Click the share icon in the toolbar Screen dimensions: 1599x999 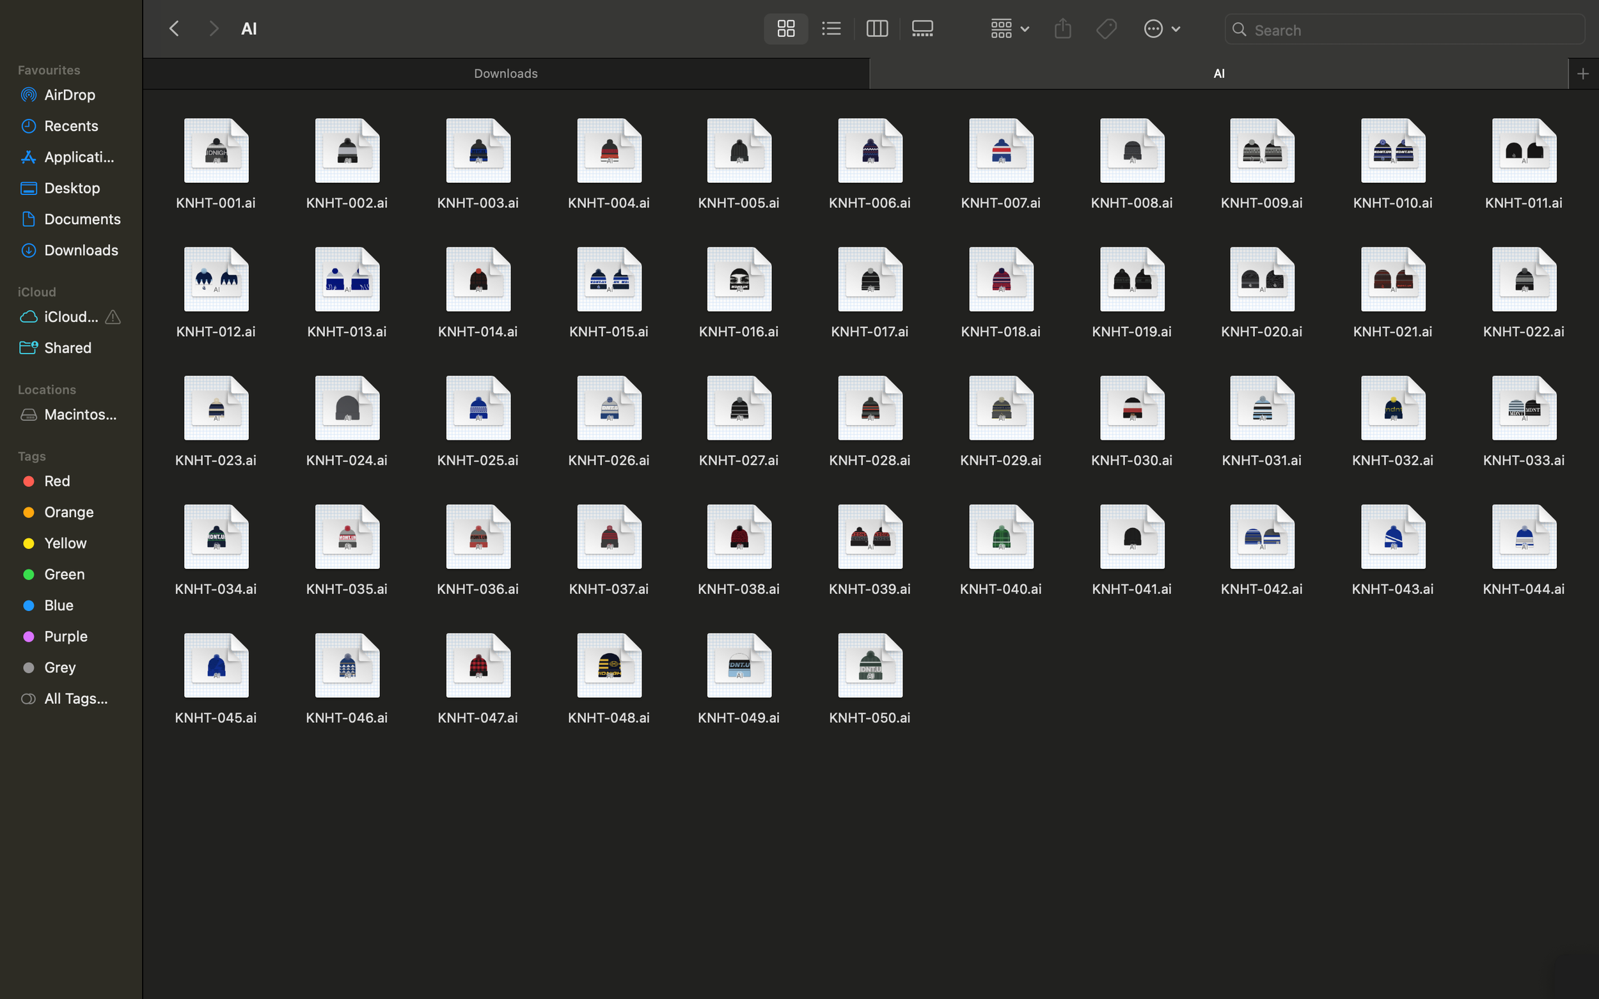1062,28
